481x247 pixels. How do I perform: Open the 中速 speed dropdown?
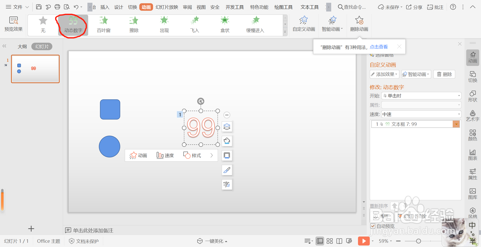(x=459, y=114)
